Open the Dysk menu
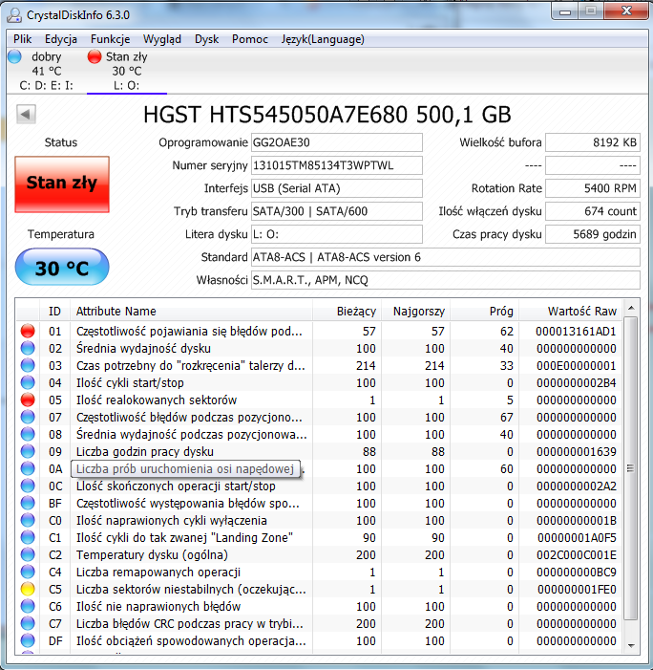The image size is (653, 670). [x=206, y=39]
